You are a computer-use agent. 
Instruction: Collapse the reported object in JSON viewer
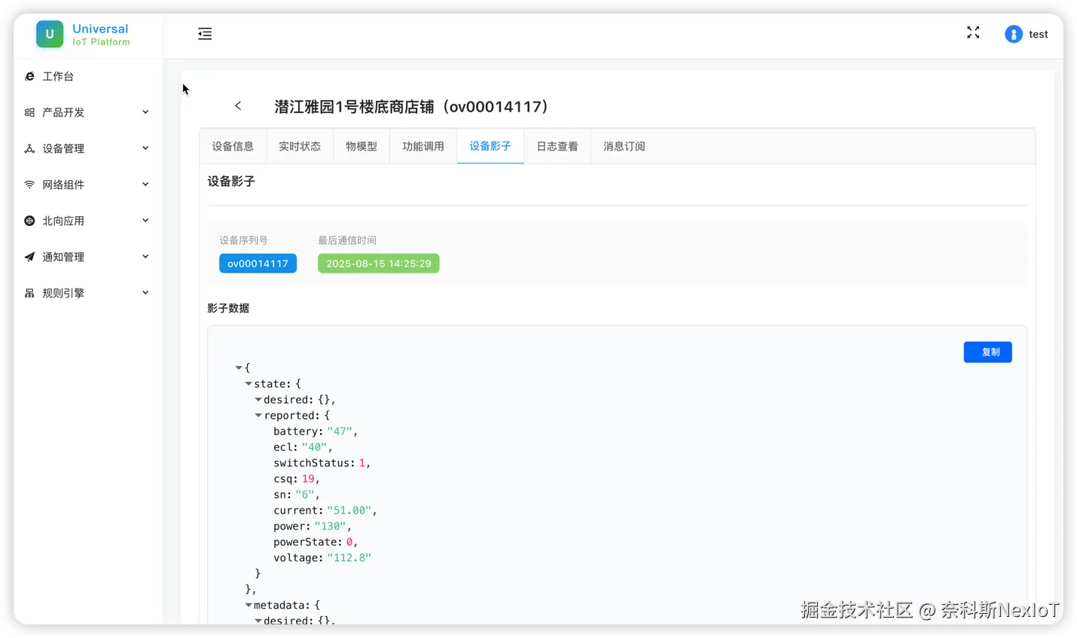(258, 415)
